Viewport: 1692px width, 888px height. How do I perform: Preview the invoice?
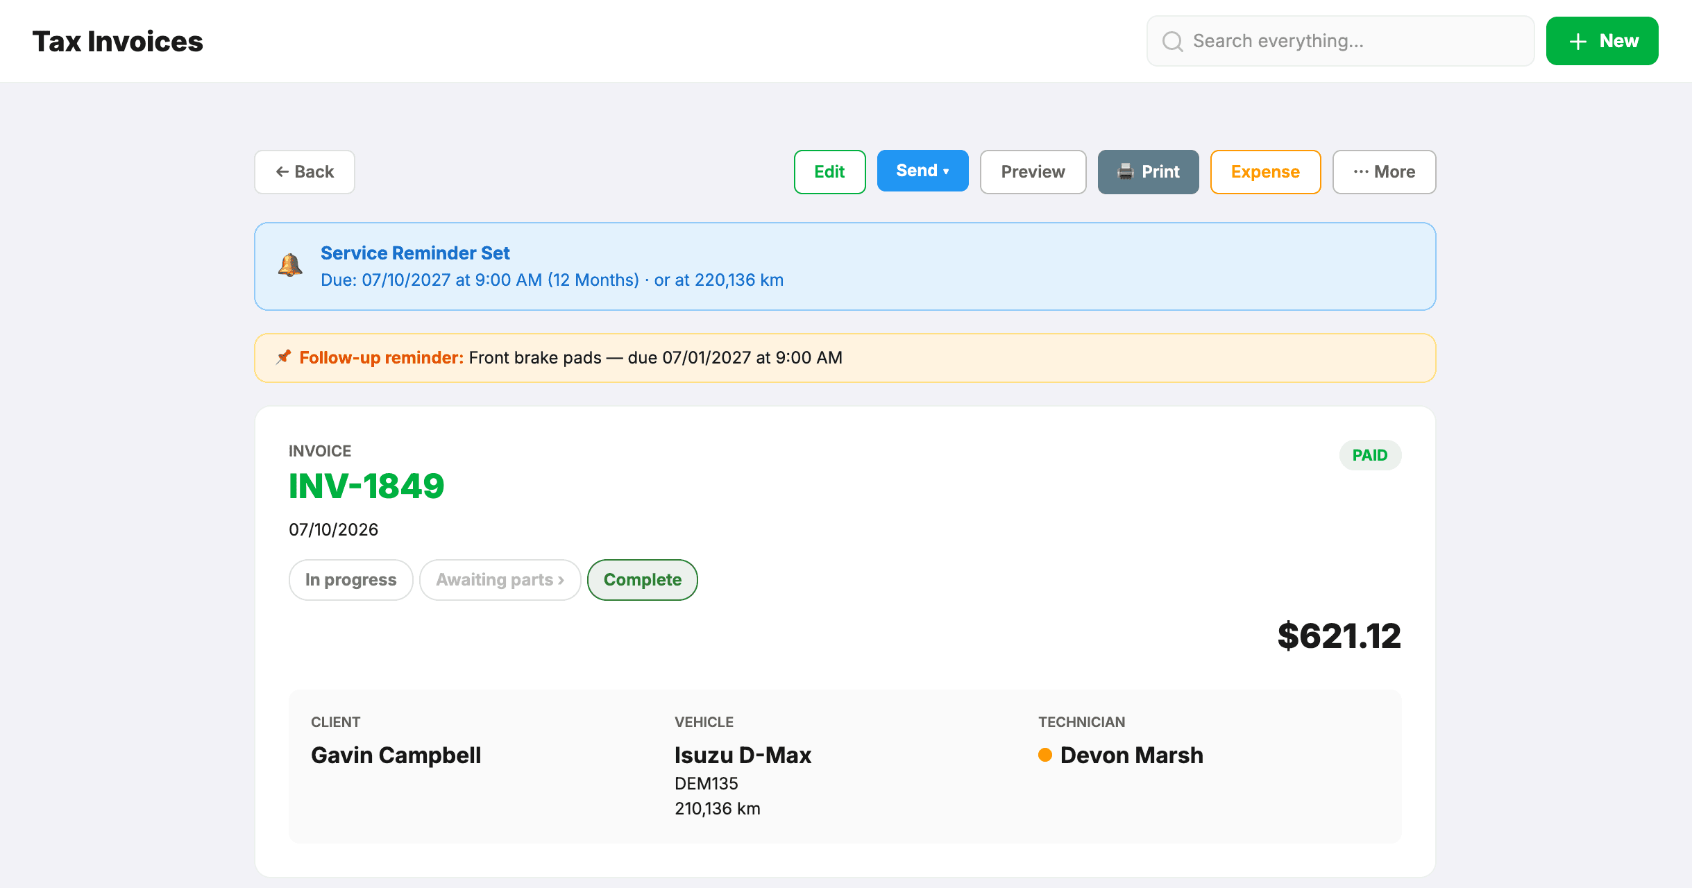click(1033, 172)
